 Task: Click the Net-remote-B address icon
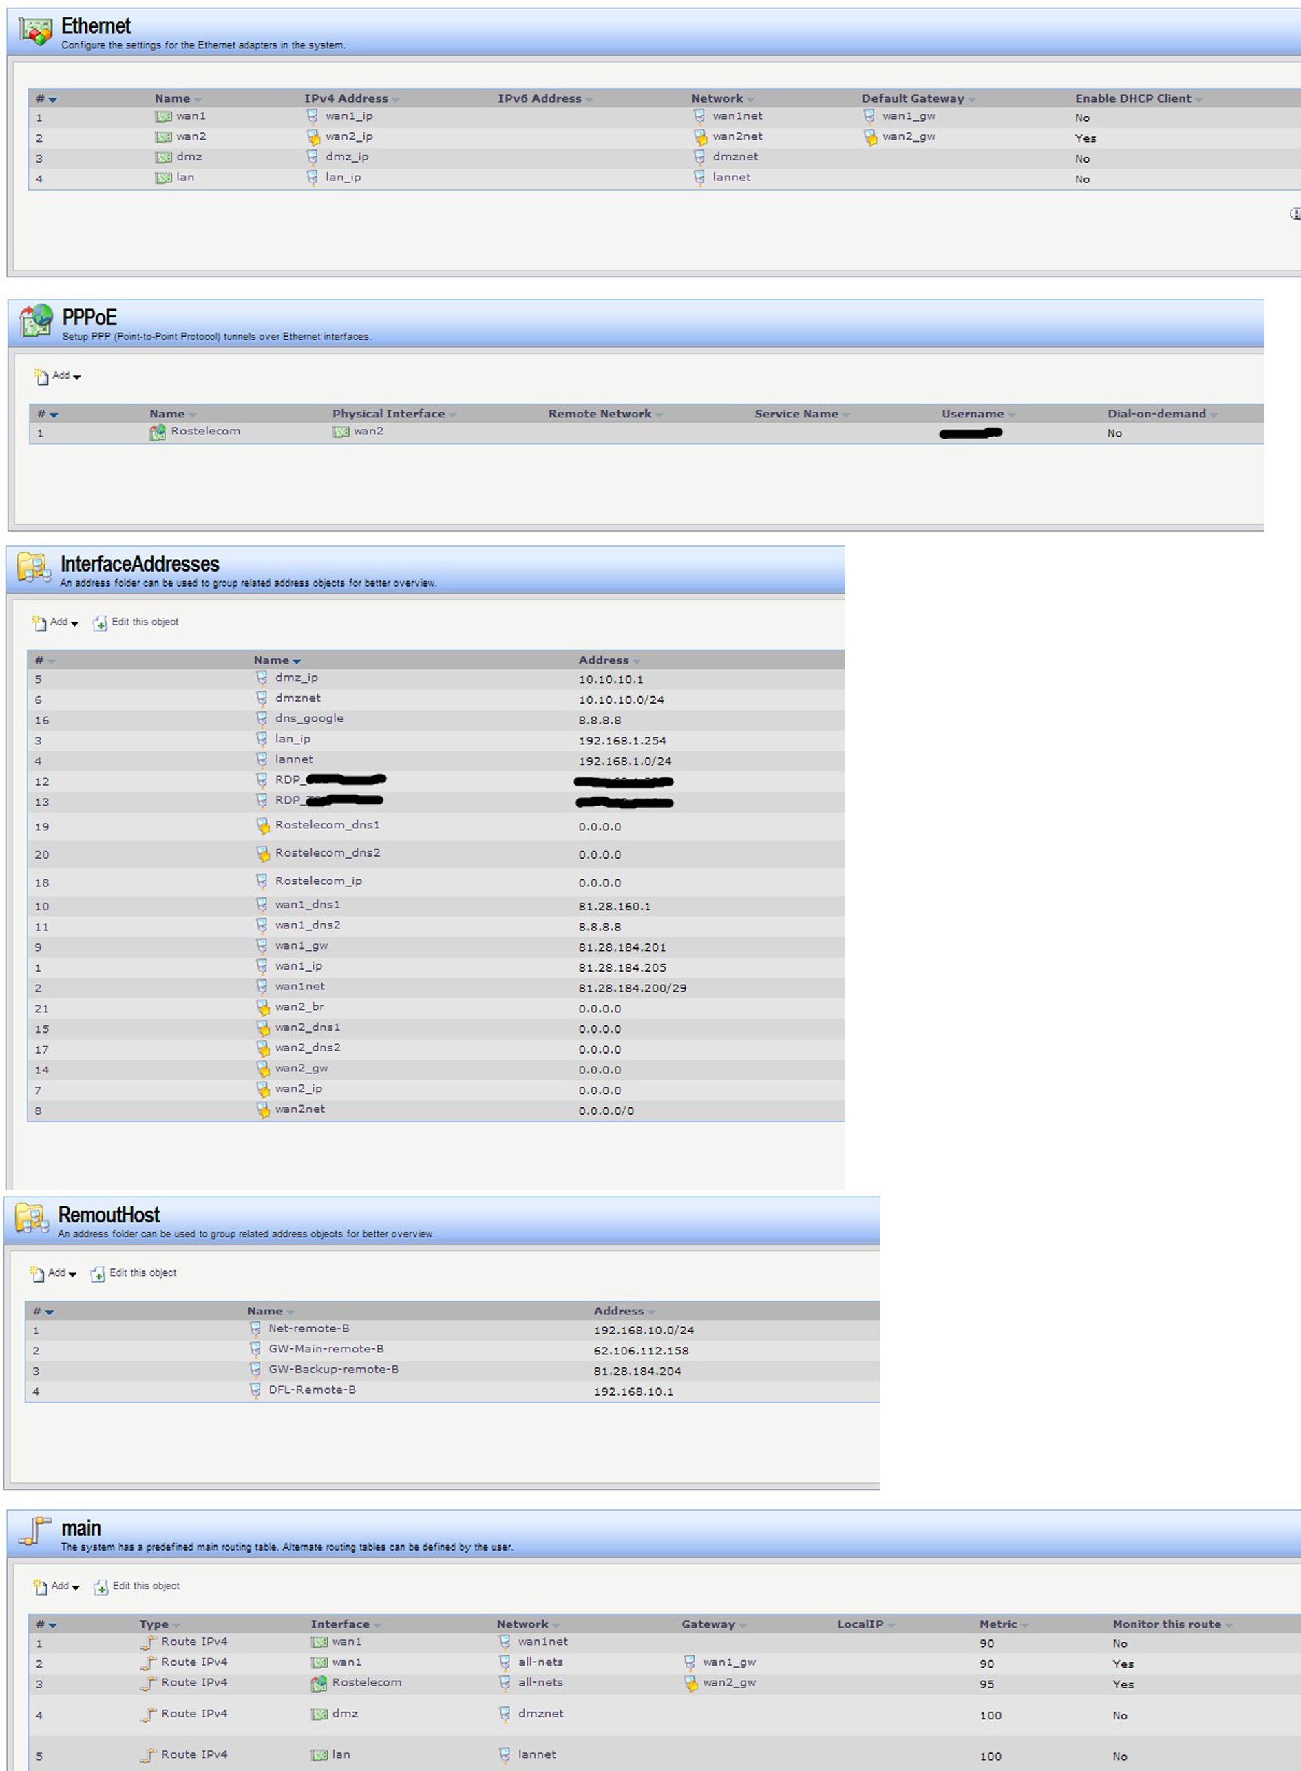pos(255,1329)
